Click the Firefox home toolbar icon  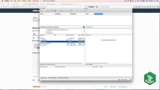coord(145,7)
